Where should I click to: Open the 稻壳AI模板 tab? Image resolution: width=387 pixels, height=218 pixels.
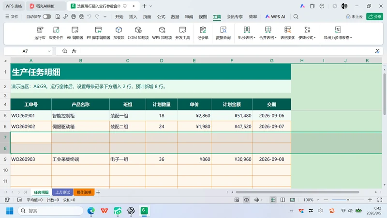(45, 6)
